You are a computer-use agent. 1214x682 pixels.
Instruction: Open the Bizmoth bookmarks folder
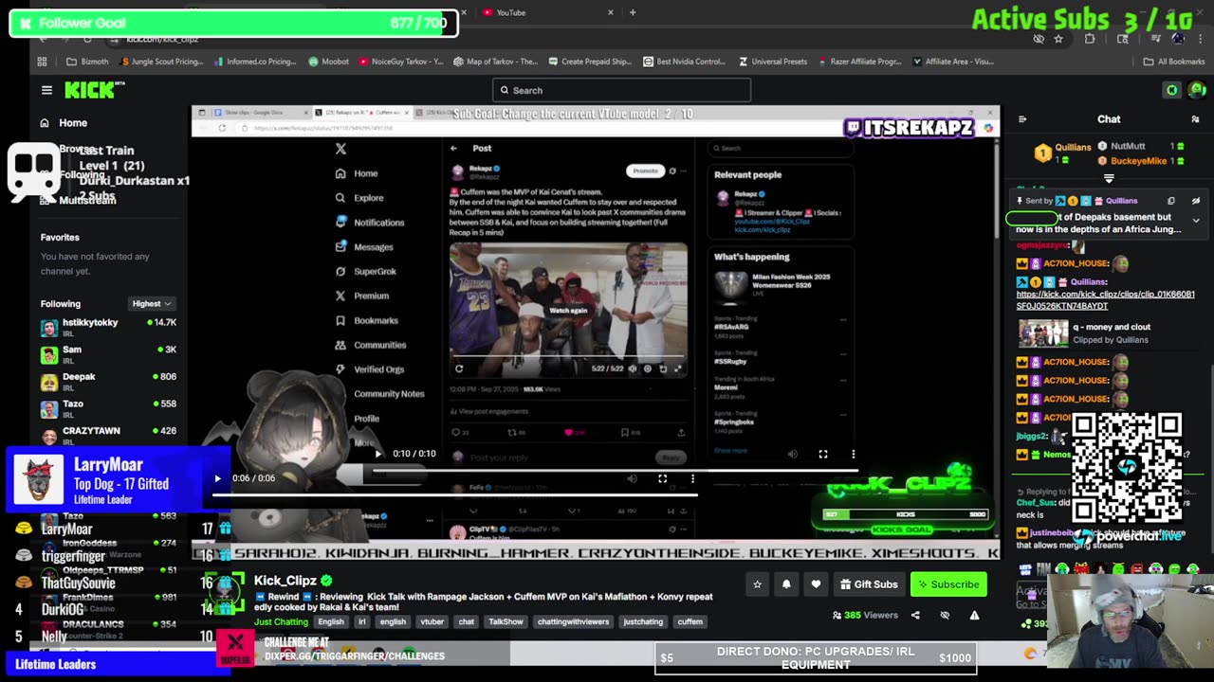[87, 62]
